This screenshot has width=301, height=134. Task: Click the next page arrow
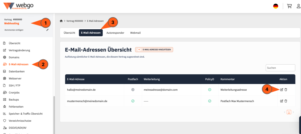293,112
